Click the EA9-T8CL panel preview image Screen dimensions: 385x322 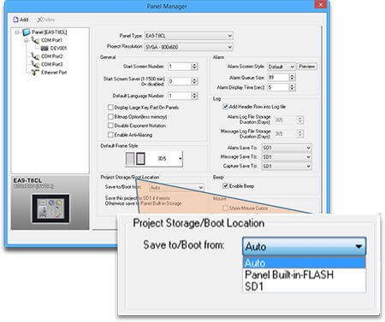pos(50,208)
